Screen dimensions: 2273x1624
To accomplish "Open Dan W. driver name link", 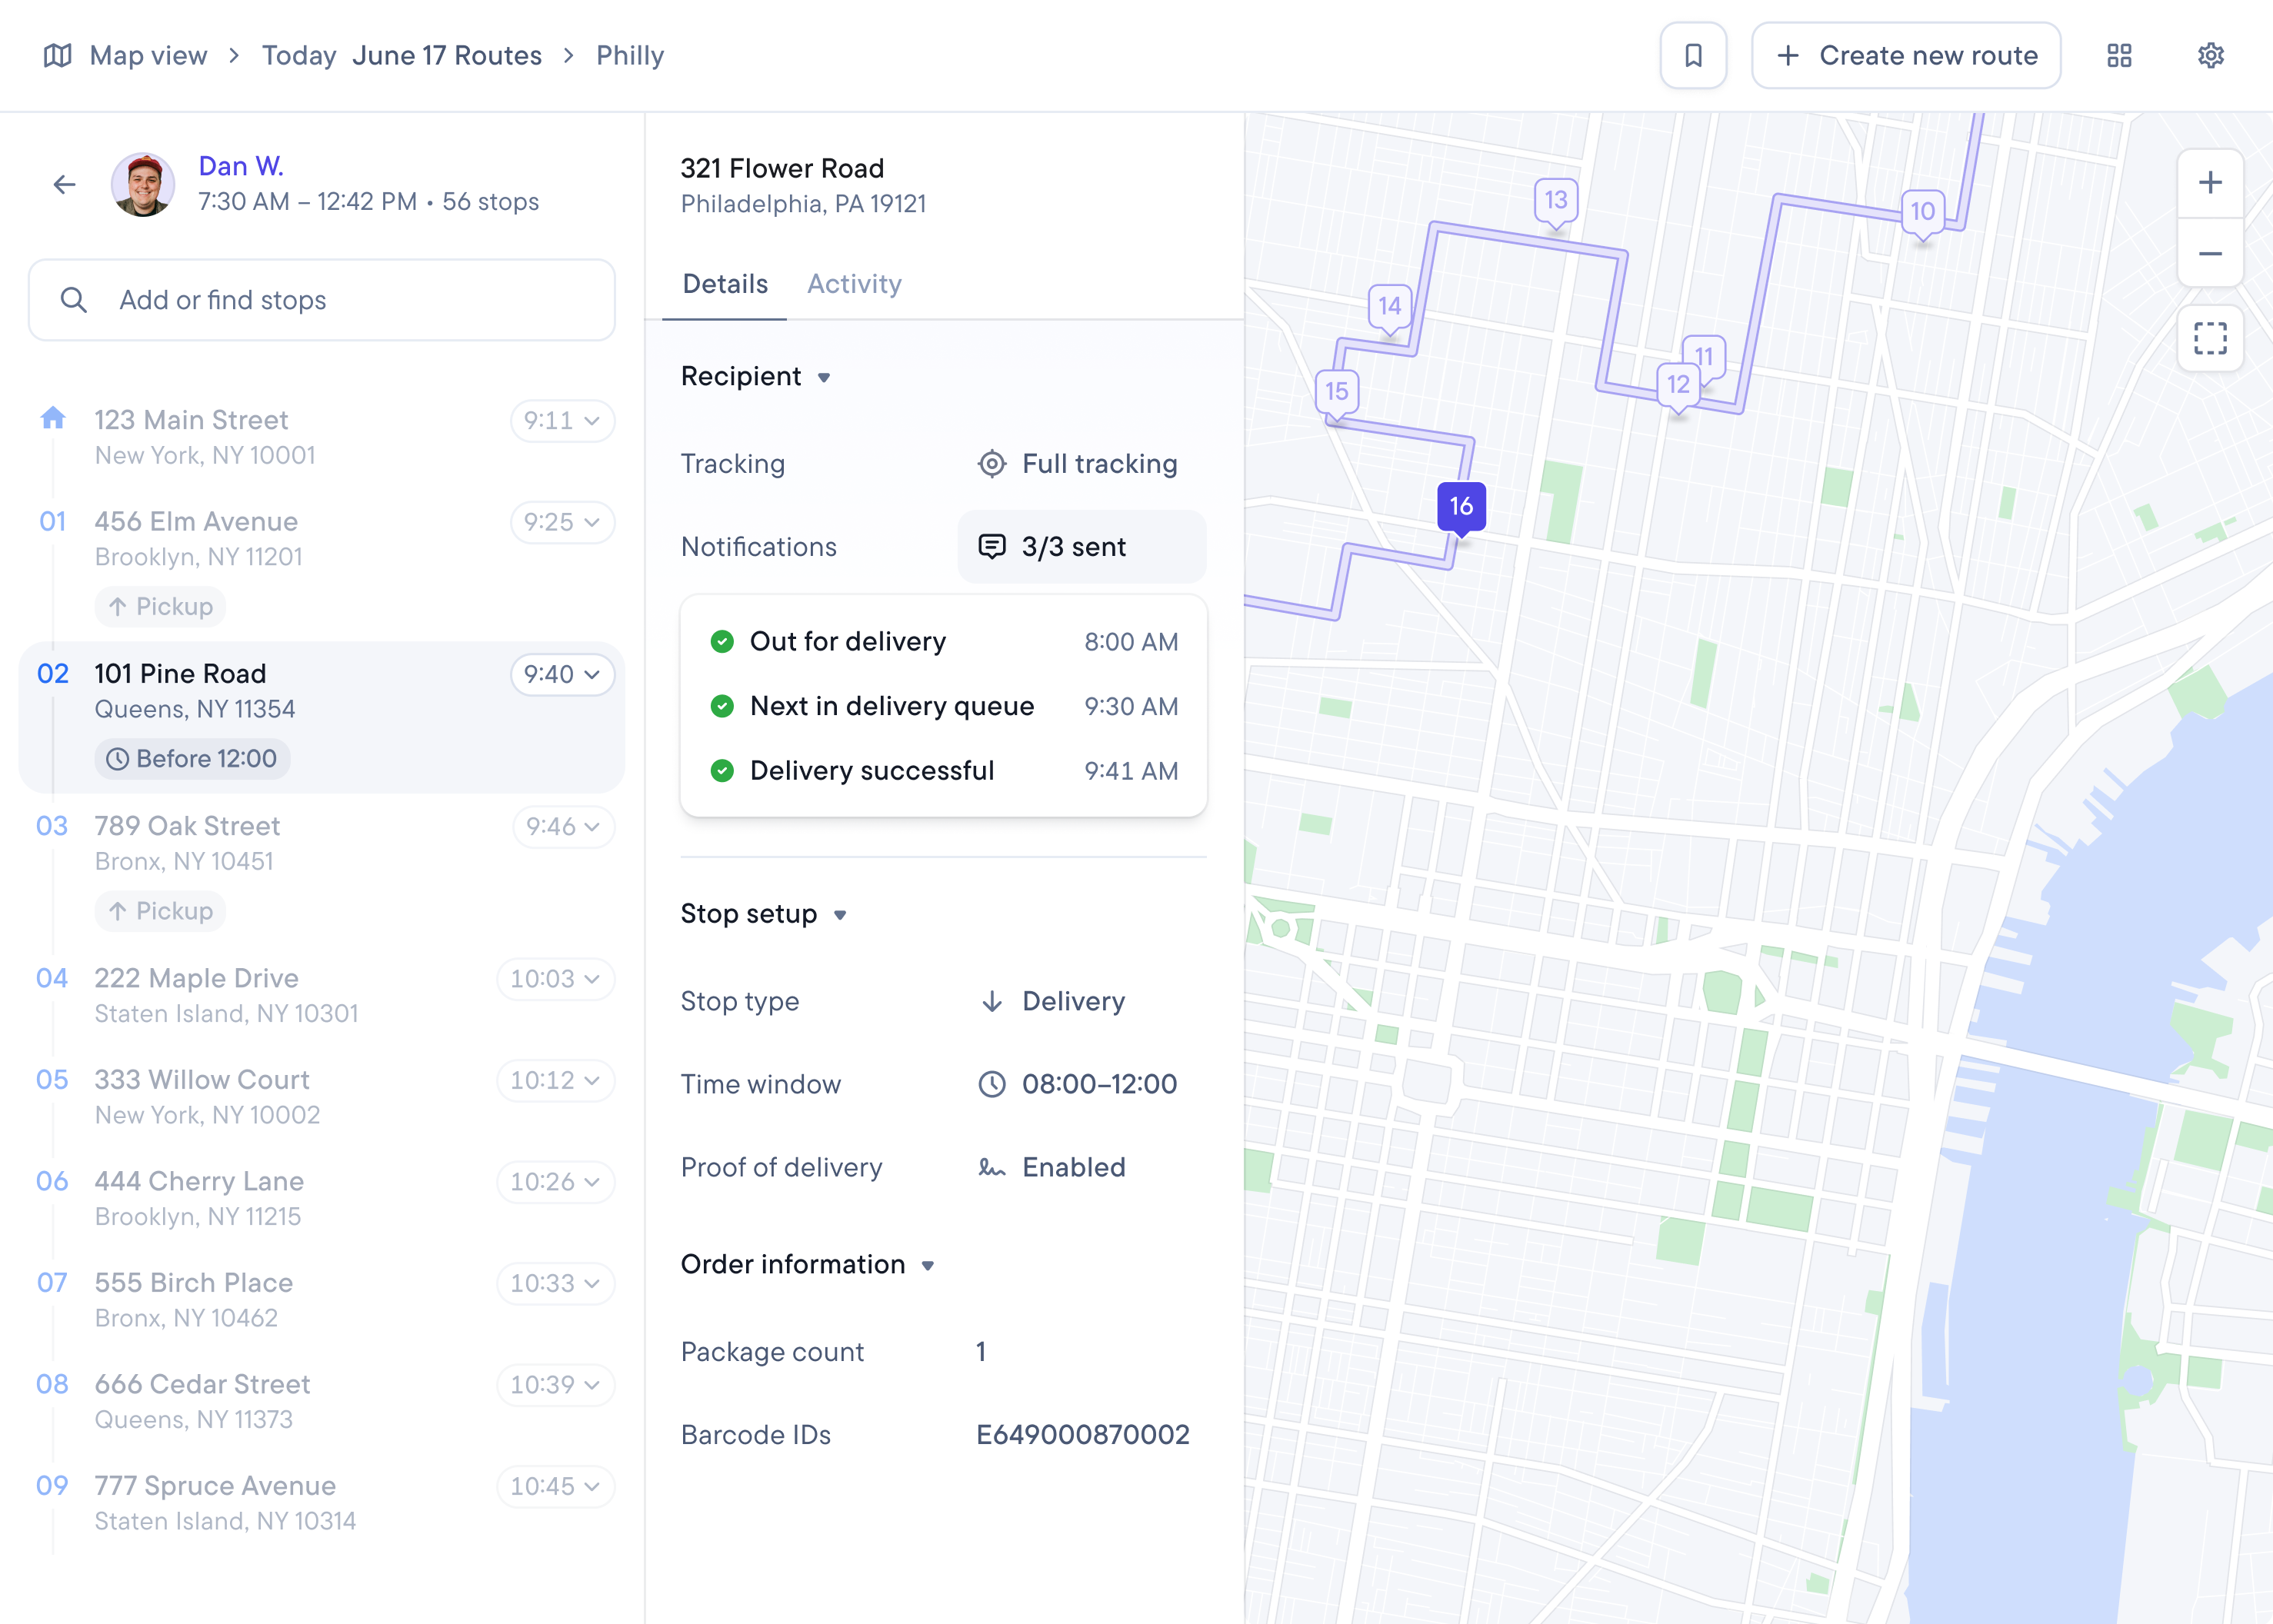I will [x=240, y=166].
